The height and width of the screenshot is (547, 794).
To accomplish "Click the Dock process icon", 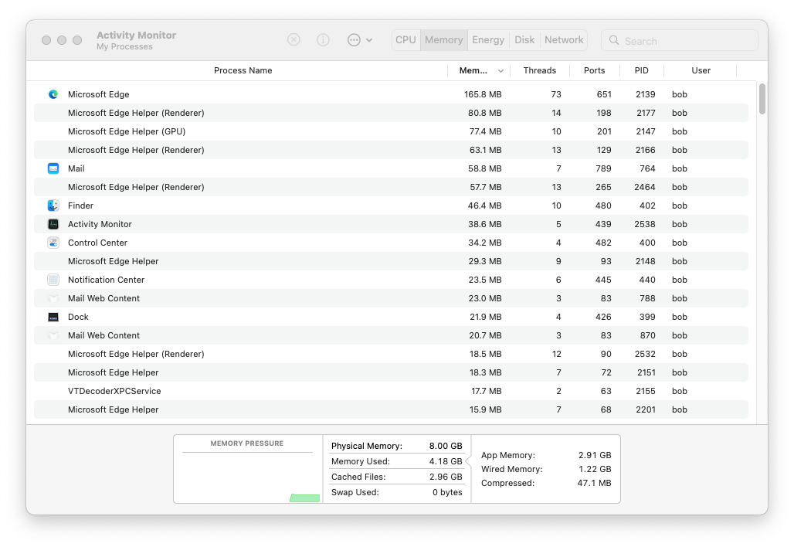I will click(x=53, y=317).
